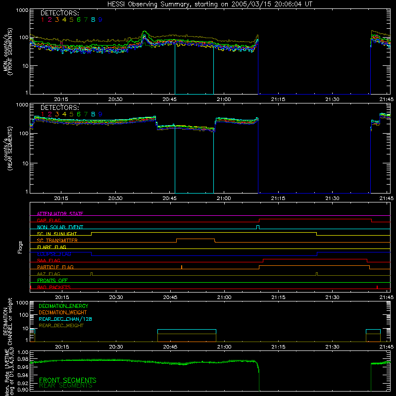Click the bright green FRONT SEGMENTS livetime legend
The height and width of the screenshot is (396, 396).
68,380
